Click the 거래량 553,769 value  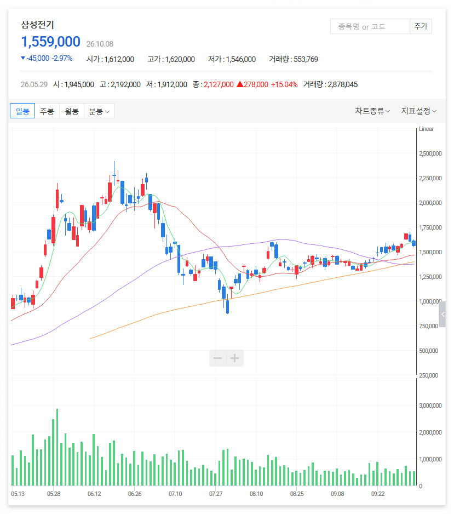tap(294, 59)
